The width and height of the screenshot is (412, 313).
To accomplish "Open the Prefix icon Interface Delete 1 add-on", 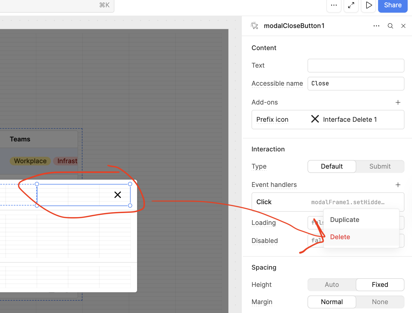I will 327,120.
